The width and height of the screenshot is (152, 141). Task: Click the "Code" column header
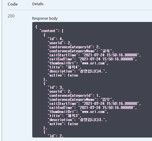[x=12, y=4]
